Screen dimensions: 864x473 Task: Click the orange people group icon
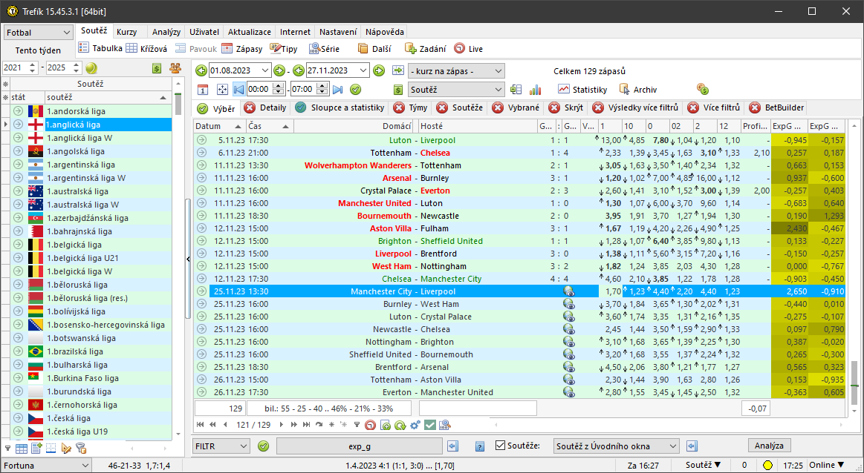pyautogui.click(x=175, y=68)
